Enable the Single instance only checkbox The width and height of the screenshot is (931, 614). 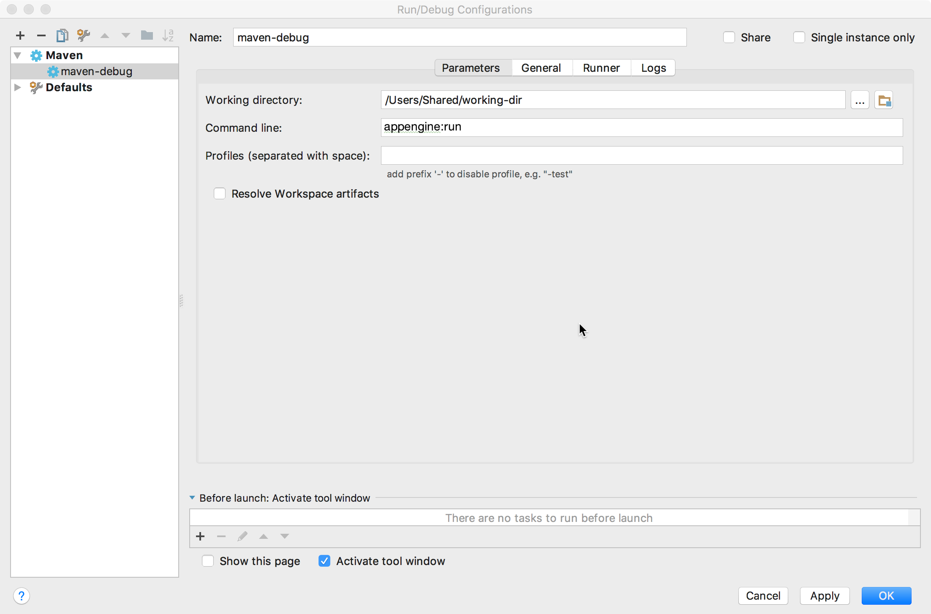click(798, 37)
